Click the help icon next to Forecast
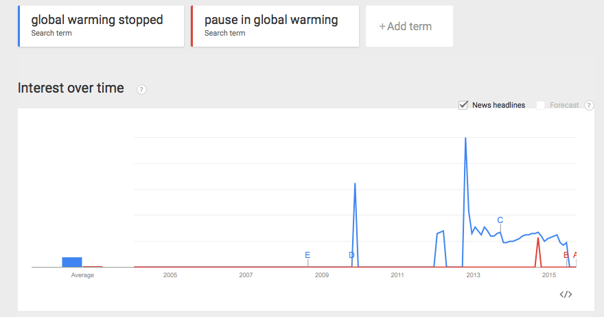The image size is (604, 317). point(589,105)
